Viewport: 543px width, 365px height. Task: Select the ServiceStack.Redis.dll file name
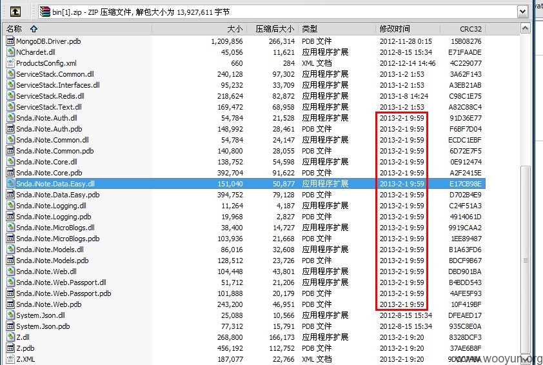(x=50, y=96)
